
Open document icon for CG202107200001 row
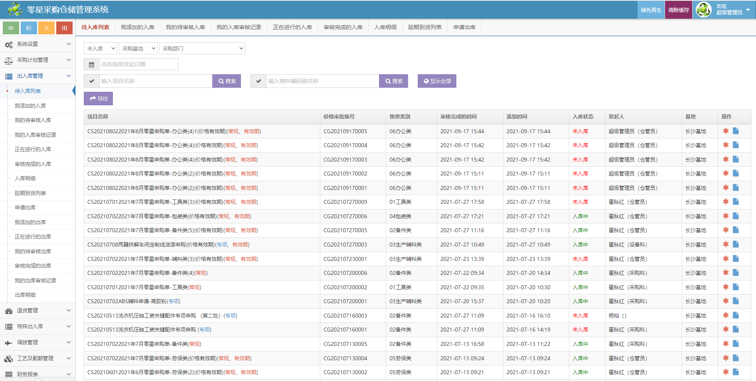tap(736, 301)
